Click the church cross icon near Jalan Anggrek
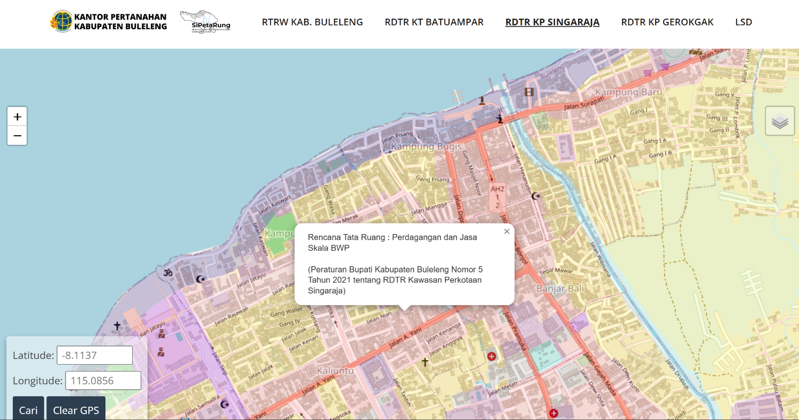 [425, 363]
